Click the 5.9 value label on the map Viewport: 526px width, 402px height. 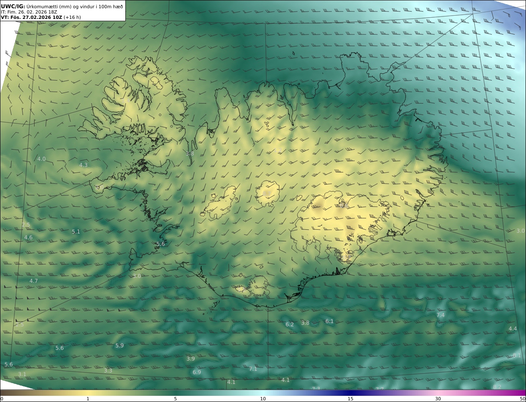pyautogui.click(x=120, y=345)
